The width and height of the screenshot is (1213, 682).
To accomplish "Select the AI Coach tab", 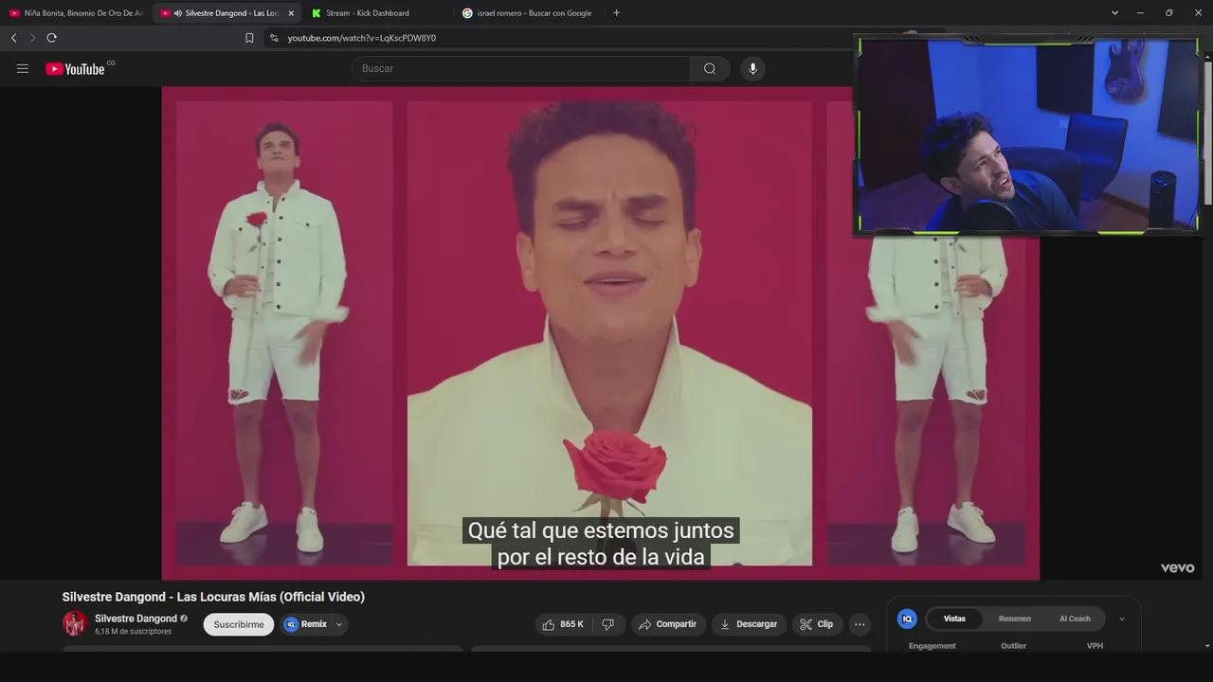I will coord(1075,619).
